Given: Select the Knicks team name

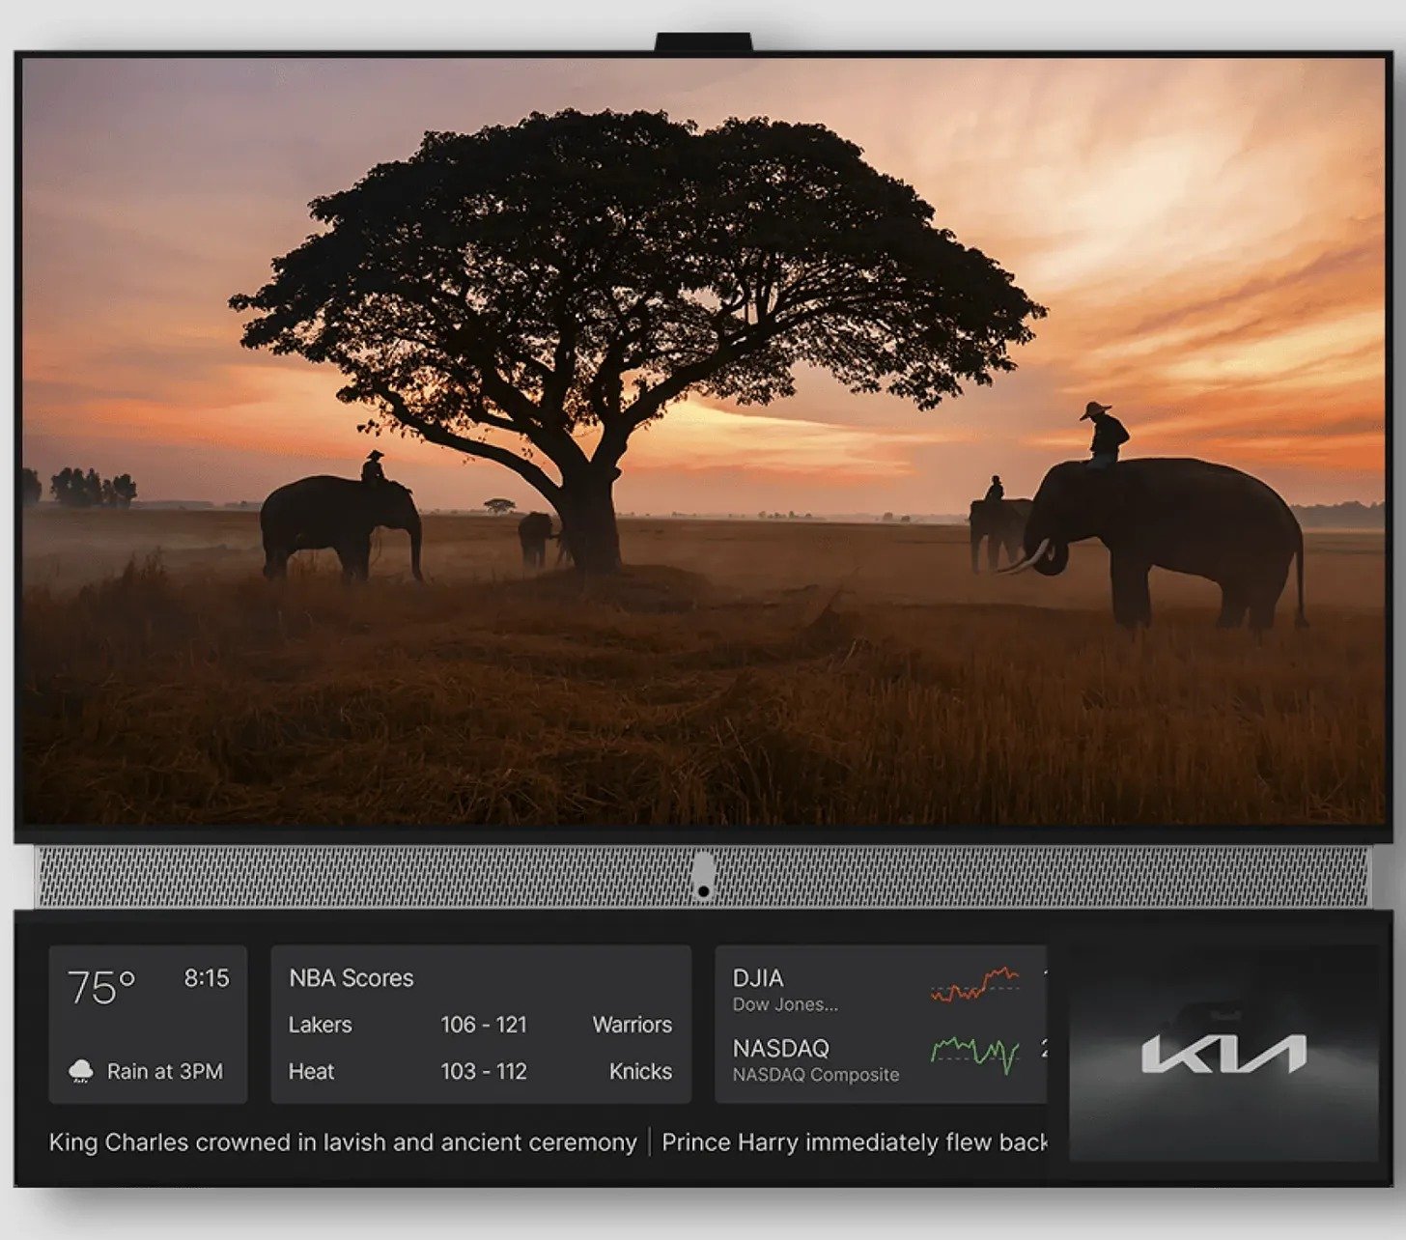Looking at the screenshot, I should click(x=640, y=1071).
